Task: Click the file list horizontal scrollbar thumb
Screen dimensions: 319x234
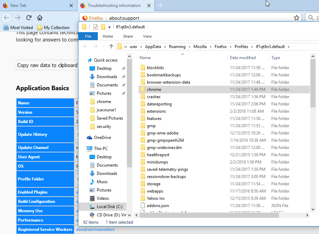Action: (x=209, y=215)
